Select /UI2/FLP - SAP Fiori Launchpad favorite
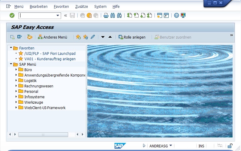Image resolution: width=241 pixels, height=151 pixels. [x=50, y=54]
